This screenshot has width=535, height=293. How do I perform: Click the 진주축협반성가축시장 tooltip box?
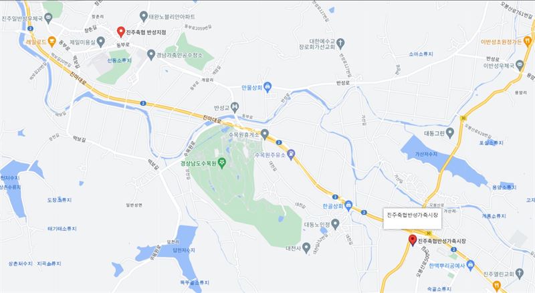412,218
